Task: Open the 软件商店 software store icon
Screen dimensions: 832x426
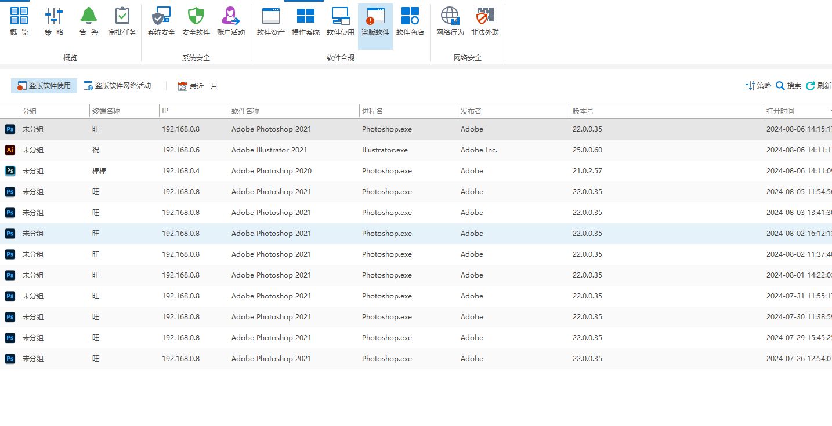Action: (x=410, y=22)
